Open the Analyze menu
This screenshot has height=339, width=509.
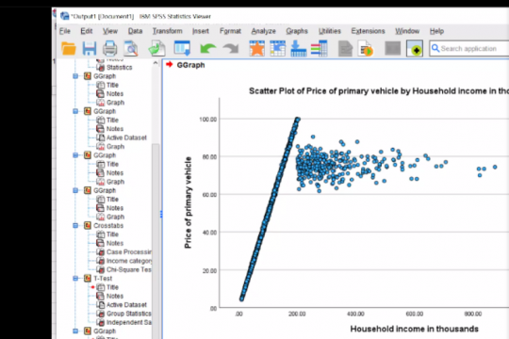coord(263,31)
